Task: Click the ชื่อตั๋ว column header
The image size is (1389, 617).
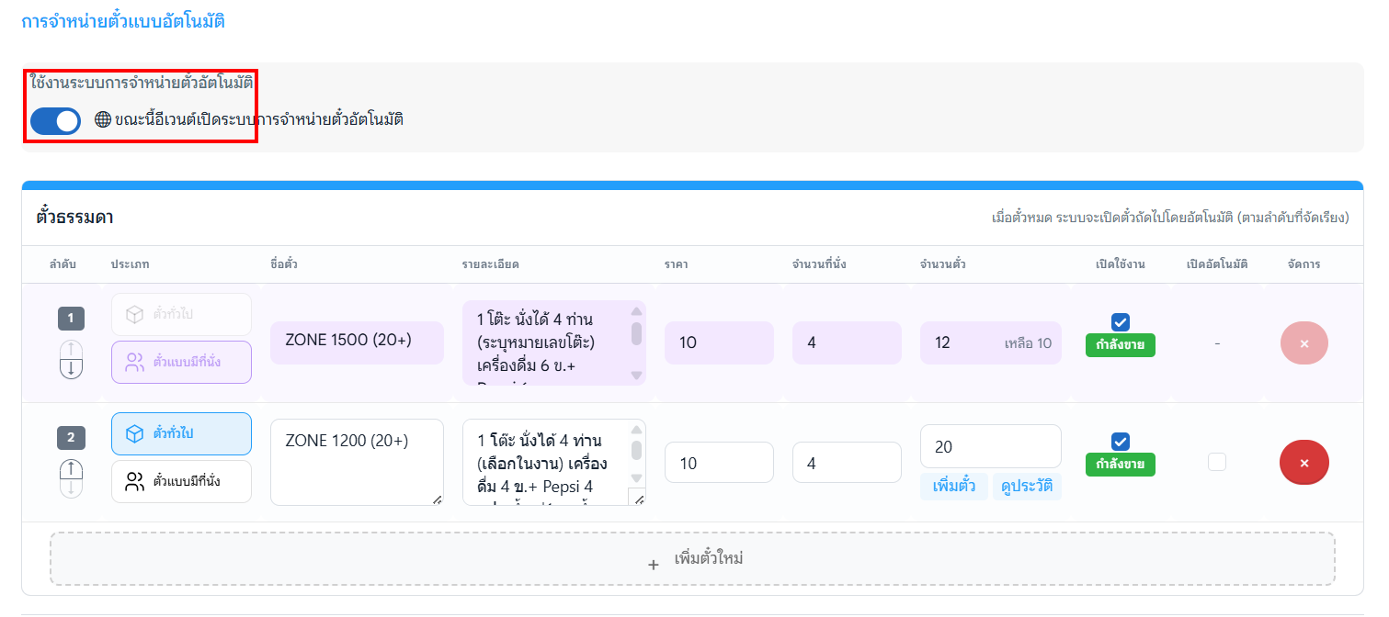Action: pos(284,264)
